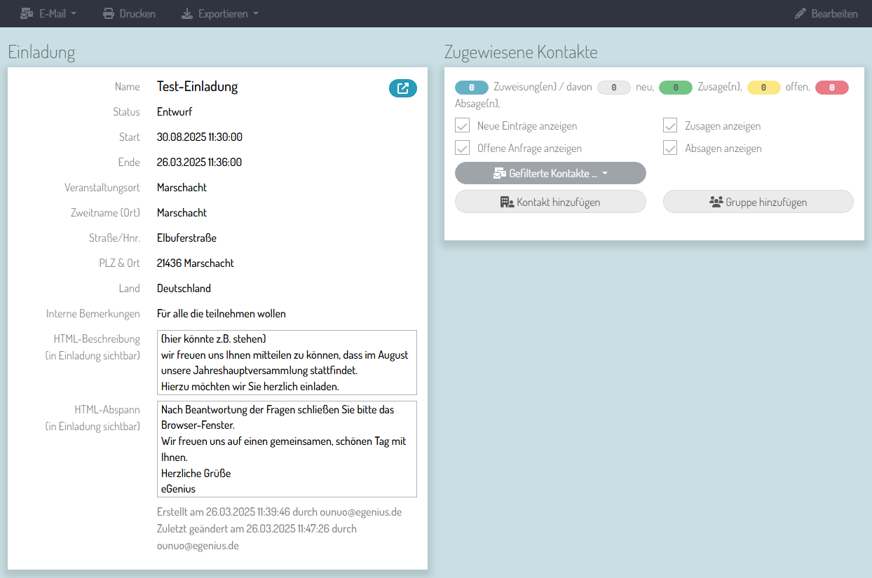This screenshot has width=872, height=578.
Task: Click the blue Zuweisung(en) count badge
Action: coord(472,88)
